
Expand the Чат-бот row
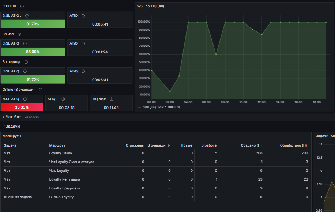point(13,117)
